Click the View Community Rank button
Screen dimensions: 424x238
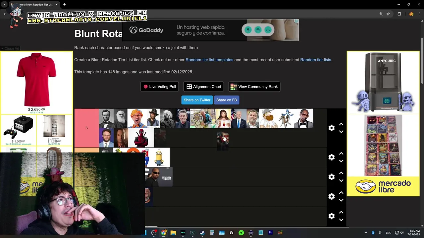(254, 87)
